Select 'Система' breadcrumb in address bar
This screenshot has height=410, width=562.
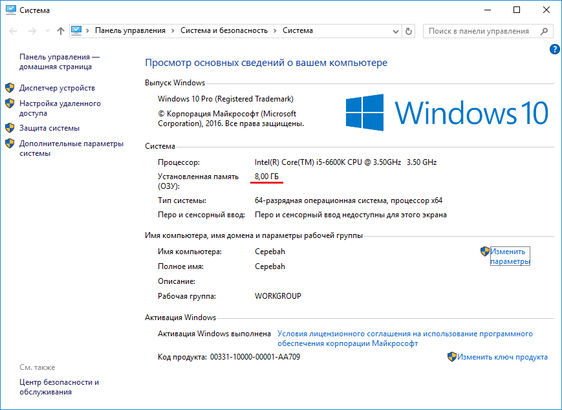tap(298, 30)
